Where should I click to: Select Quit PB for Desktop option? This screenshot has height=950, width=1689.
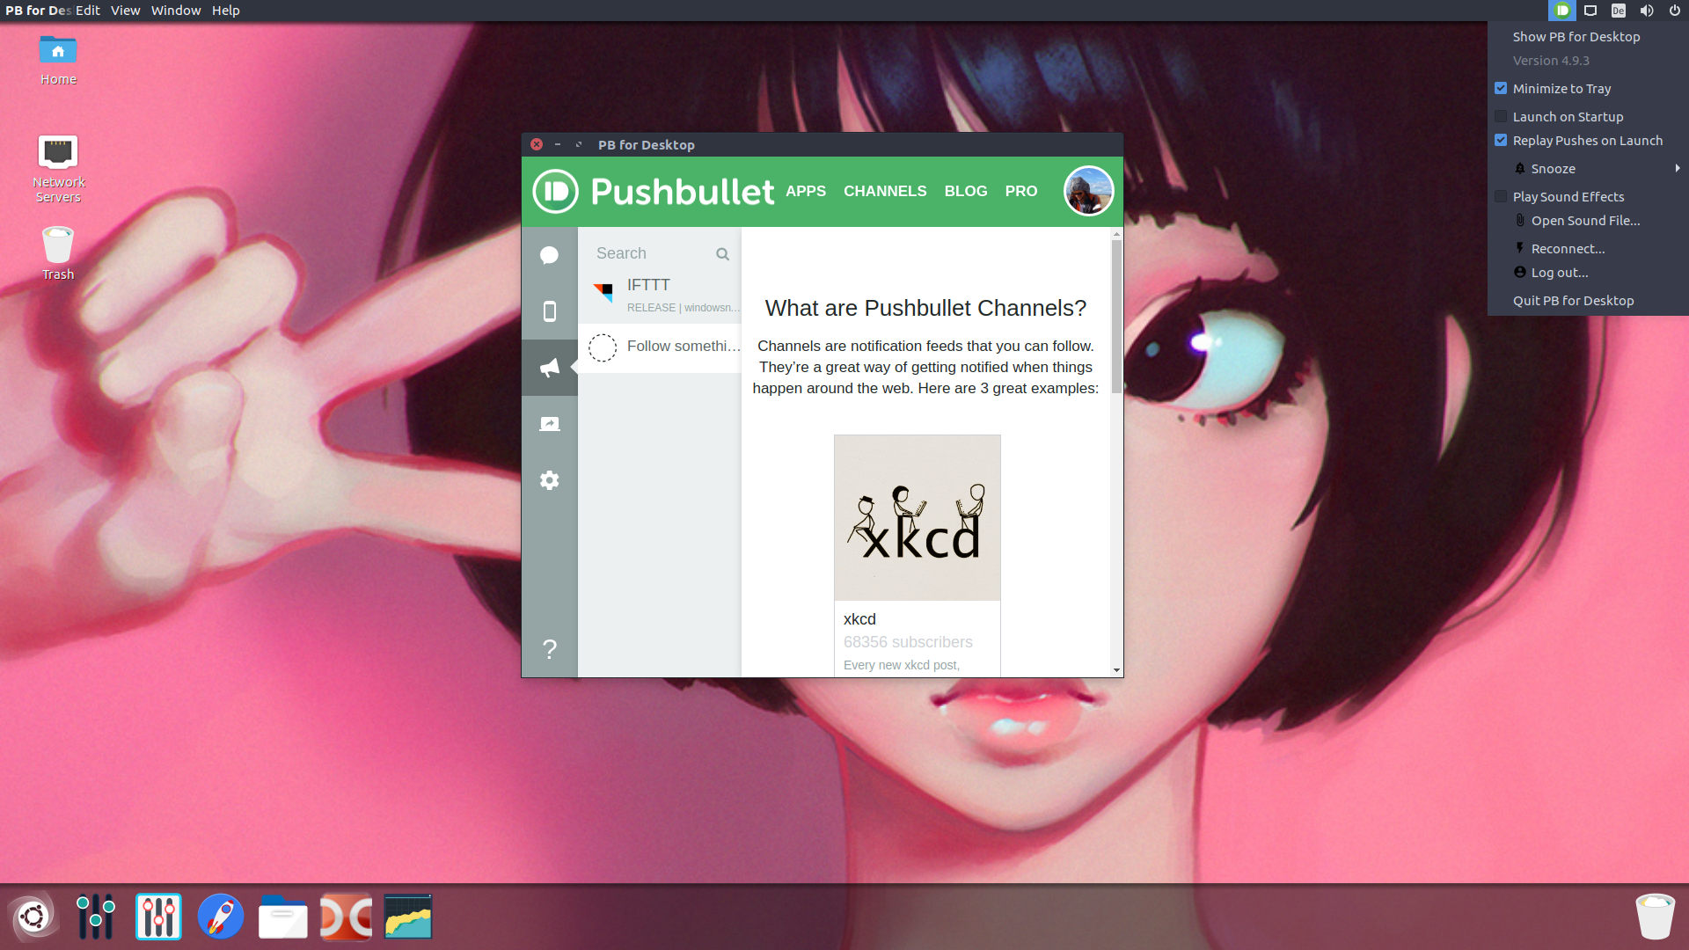click(x=1574, y=301)
